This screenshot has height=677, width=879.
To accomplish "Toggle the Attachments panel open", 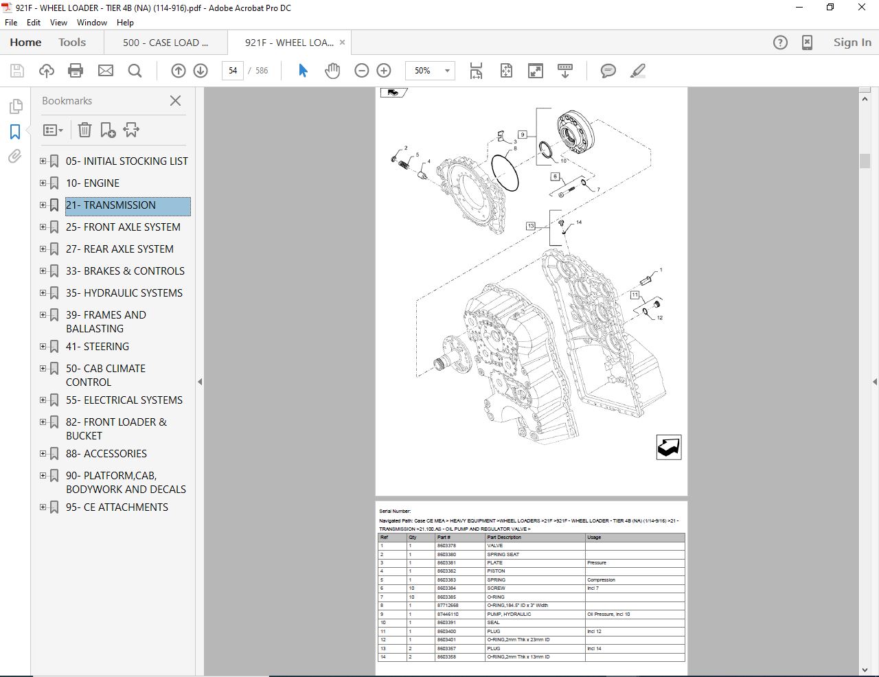I will [x=14, y=157].
